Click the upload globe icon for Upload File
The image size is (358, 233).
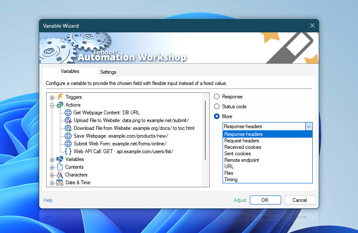coord(68,120)
